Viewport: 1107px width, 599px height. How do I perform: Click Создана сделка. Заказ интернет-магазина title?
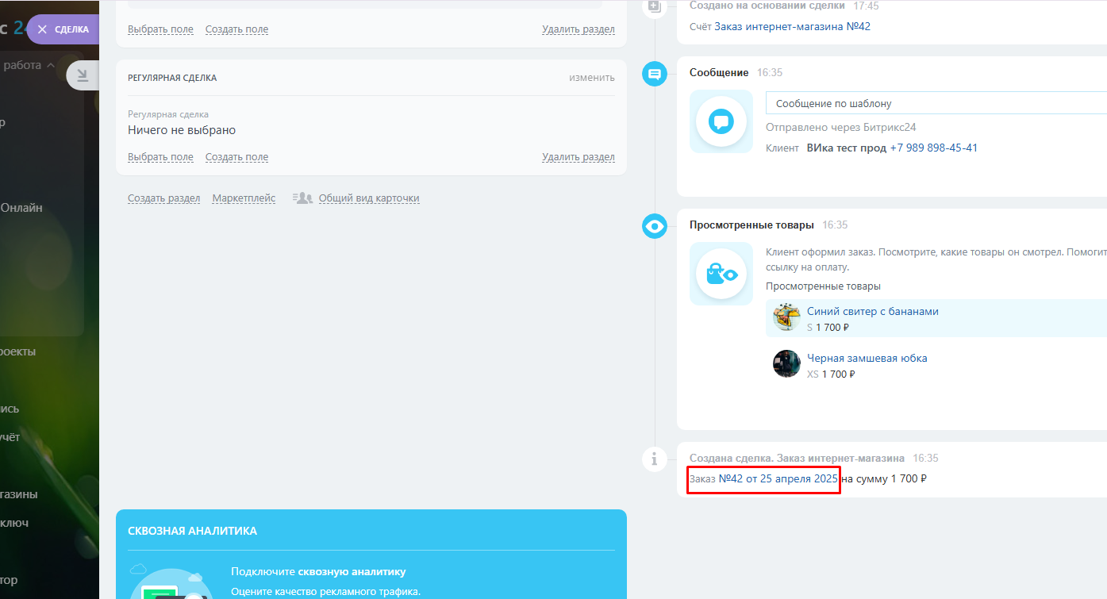pyautogui.click(x=797, y=458)
